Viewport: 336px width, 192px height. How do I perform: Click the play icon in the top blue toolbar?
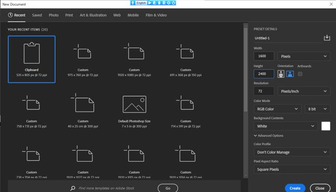pos(150,3)
